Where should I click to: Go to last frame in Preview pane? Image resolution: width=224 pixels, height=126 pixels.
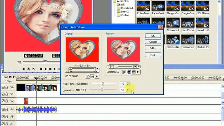click(x=139, y=67)
